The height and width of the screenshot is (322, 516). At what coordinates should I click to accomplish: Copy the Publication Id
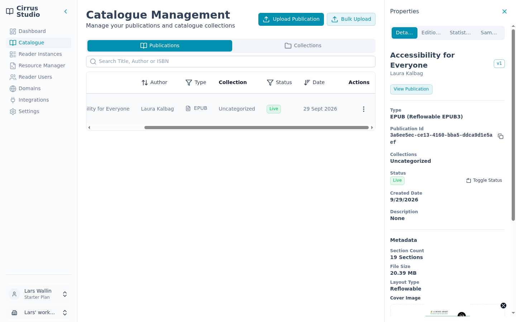click(501, 137)
